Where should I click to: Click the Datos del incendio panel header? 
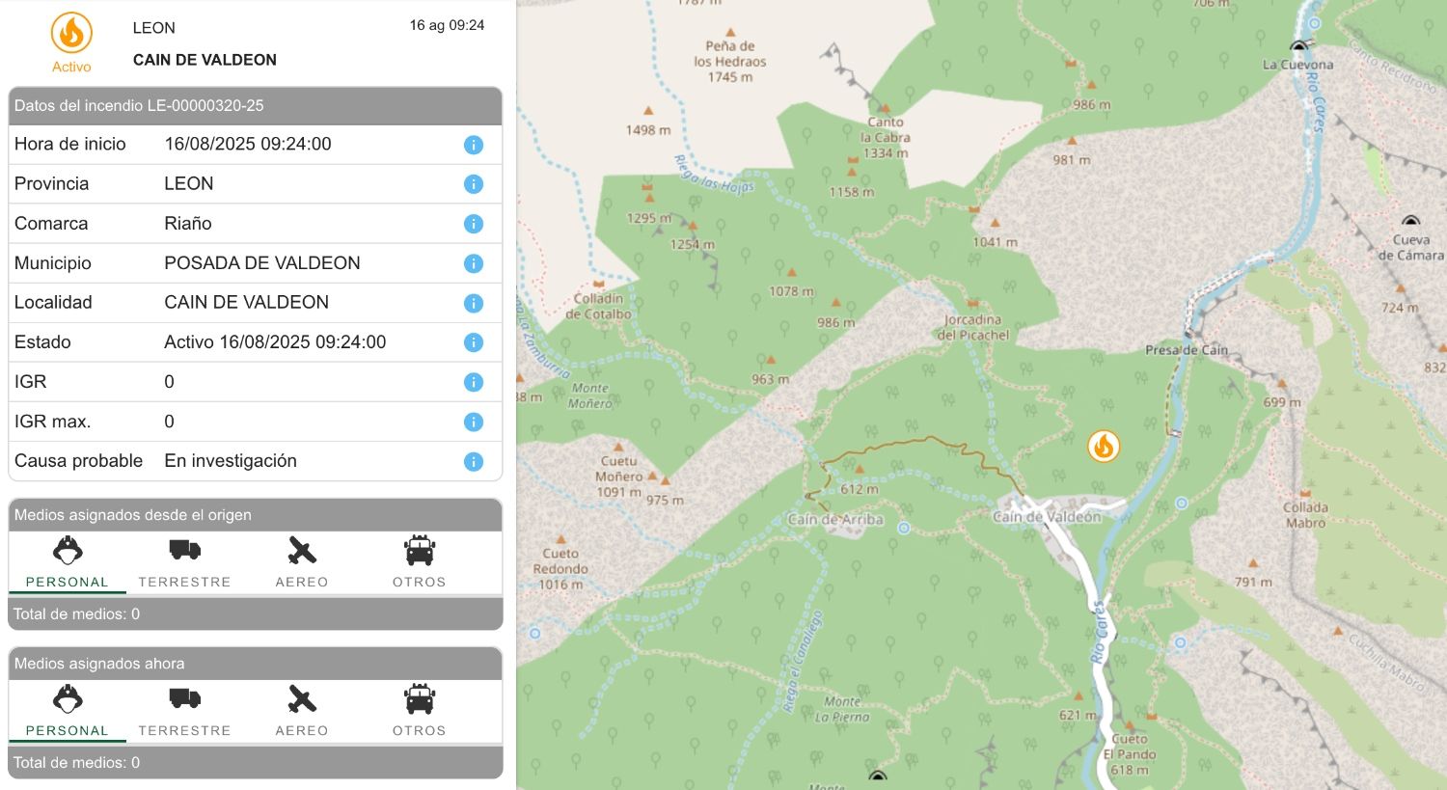[x=255, y=106]
